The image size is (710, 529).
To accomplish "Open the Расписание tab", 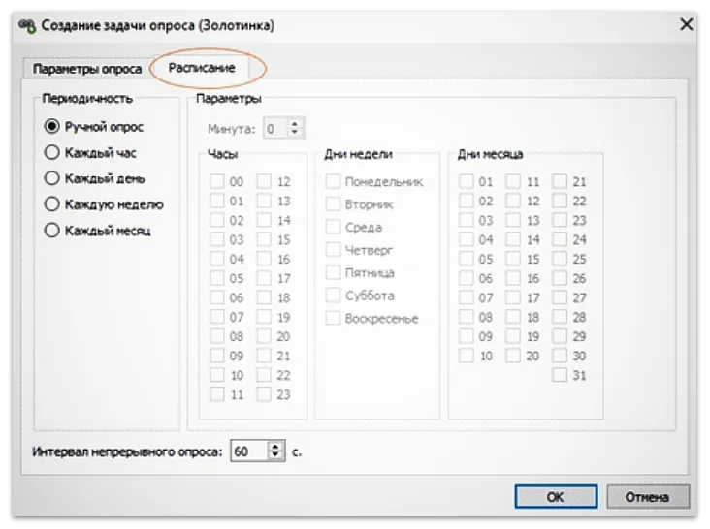I will (x=201, y=68).
